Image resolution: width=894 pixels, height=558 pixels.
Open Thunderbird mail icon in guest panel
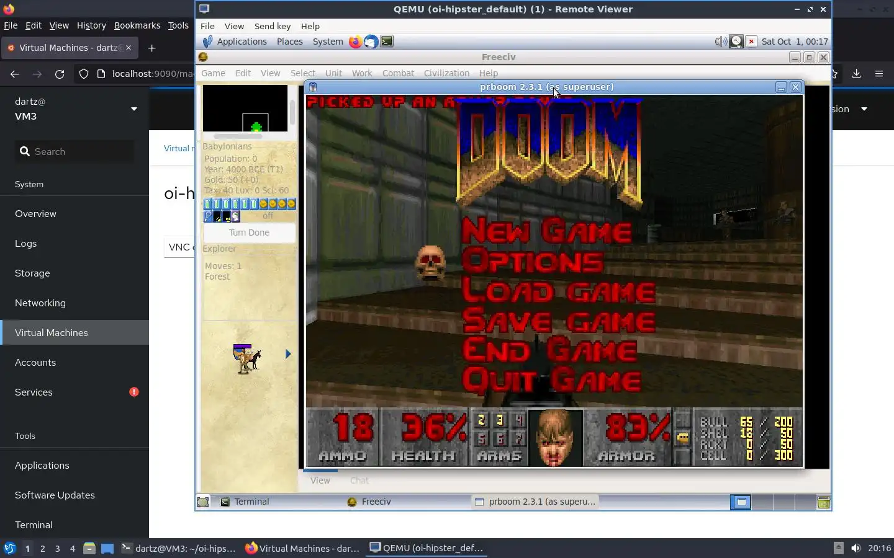tap(371, 42)
